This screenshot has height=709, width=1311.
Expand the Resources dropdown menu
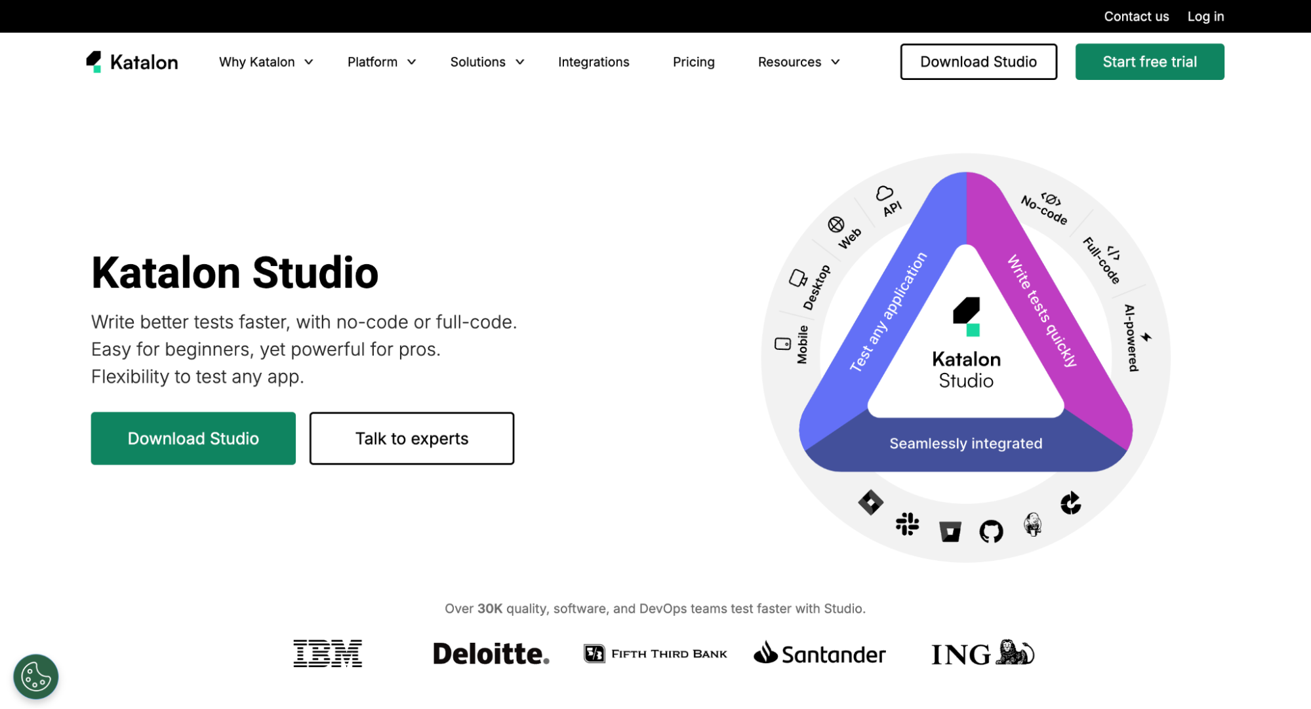[798, 62]
